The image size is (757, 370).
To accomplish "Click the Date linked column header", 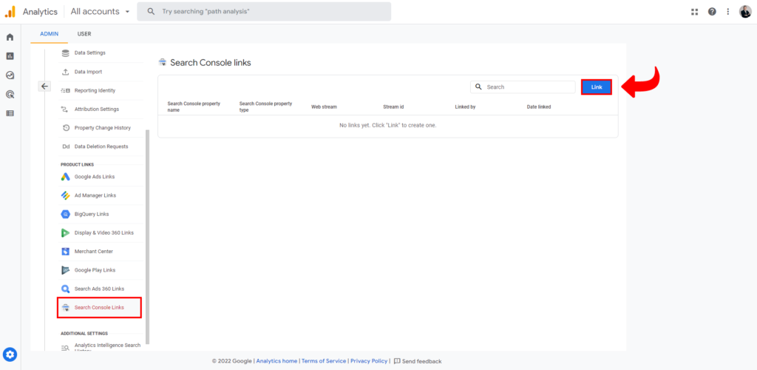I will (x=539, y=107).
